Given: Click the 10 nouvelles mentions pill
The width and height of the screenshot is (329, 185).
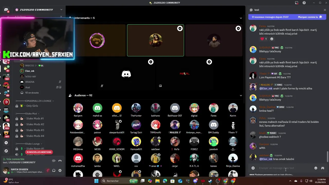Looking at the screenshot, I should click(x=39, y=152).
